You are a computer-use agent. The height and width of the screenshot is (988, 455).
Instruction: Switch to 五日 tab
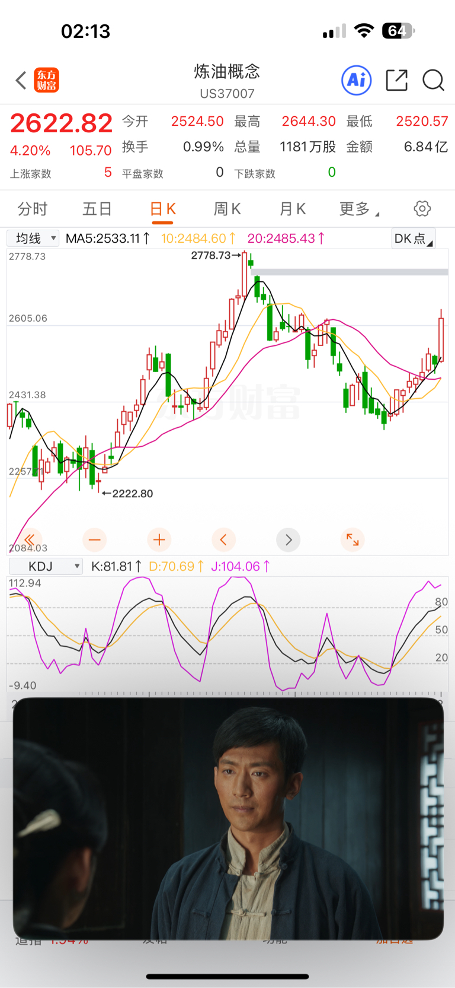[97, 209]
